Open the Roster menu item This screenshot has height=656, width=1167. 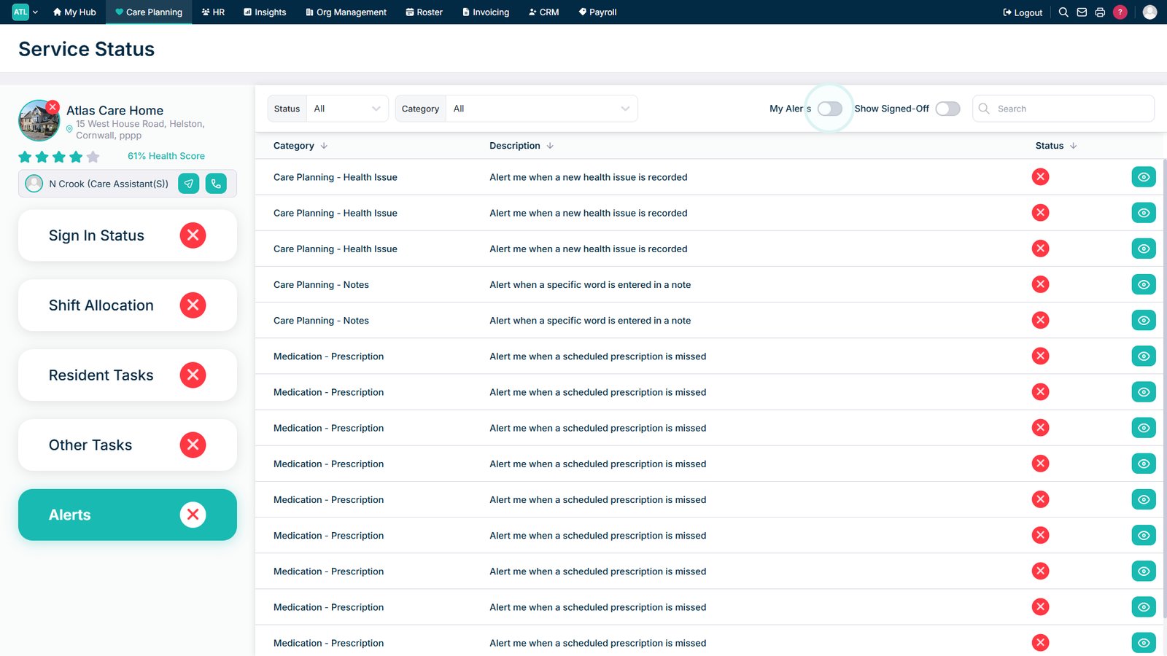click(424, 12)
